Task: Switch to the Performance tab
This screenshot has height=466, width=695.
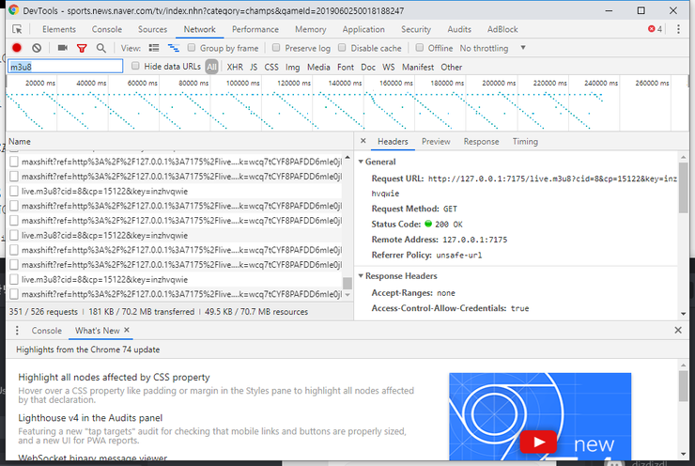Action: pos(255,29)
